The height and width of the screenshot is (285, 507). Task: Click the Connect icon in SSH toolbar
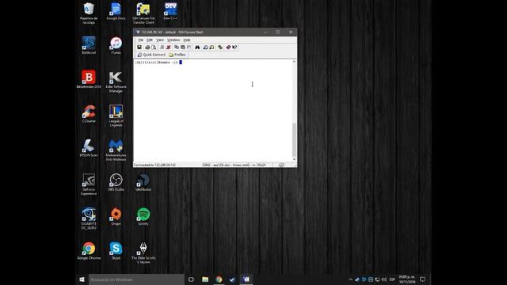pos(162,47)
